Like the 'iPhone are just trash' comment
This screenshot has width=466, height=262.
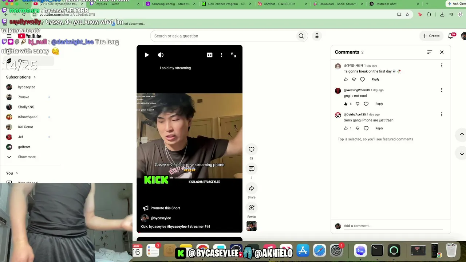[x=346, y=128]
